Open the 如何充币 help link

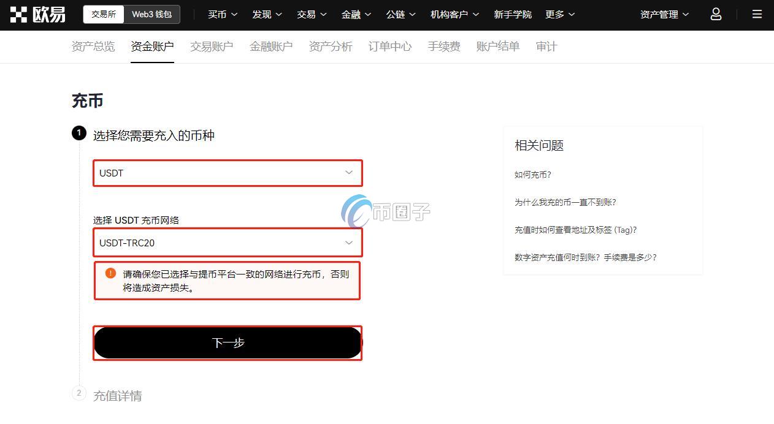pyautogui.click(x=532, y=174)
